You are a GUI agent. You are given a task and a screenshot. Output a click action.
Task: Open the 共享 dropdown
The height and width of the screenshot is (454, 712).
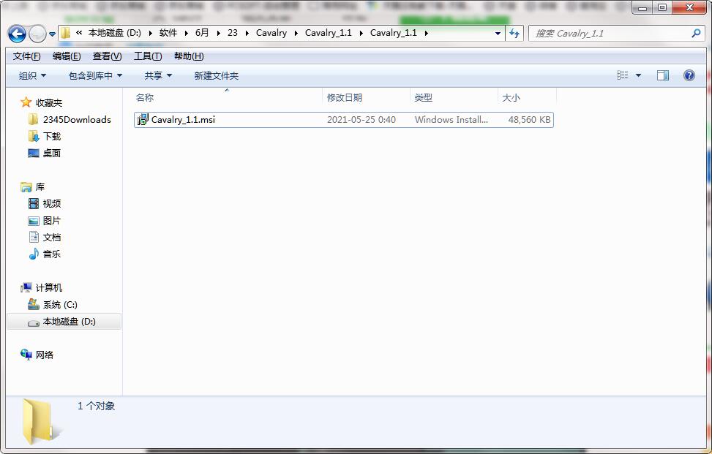158,76
